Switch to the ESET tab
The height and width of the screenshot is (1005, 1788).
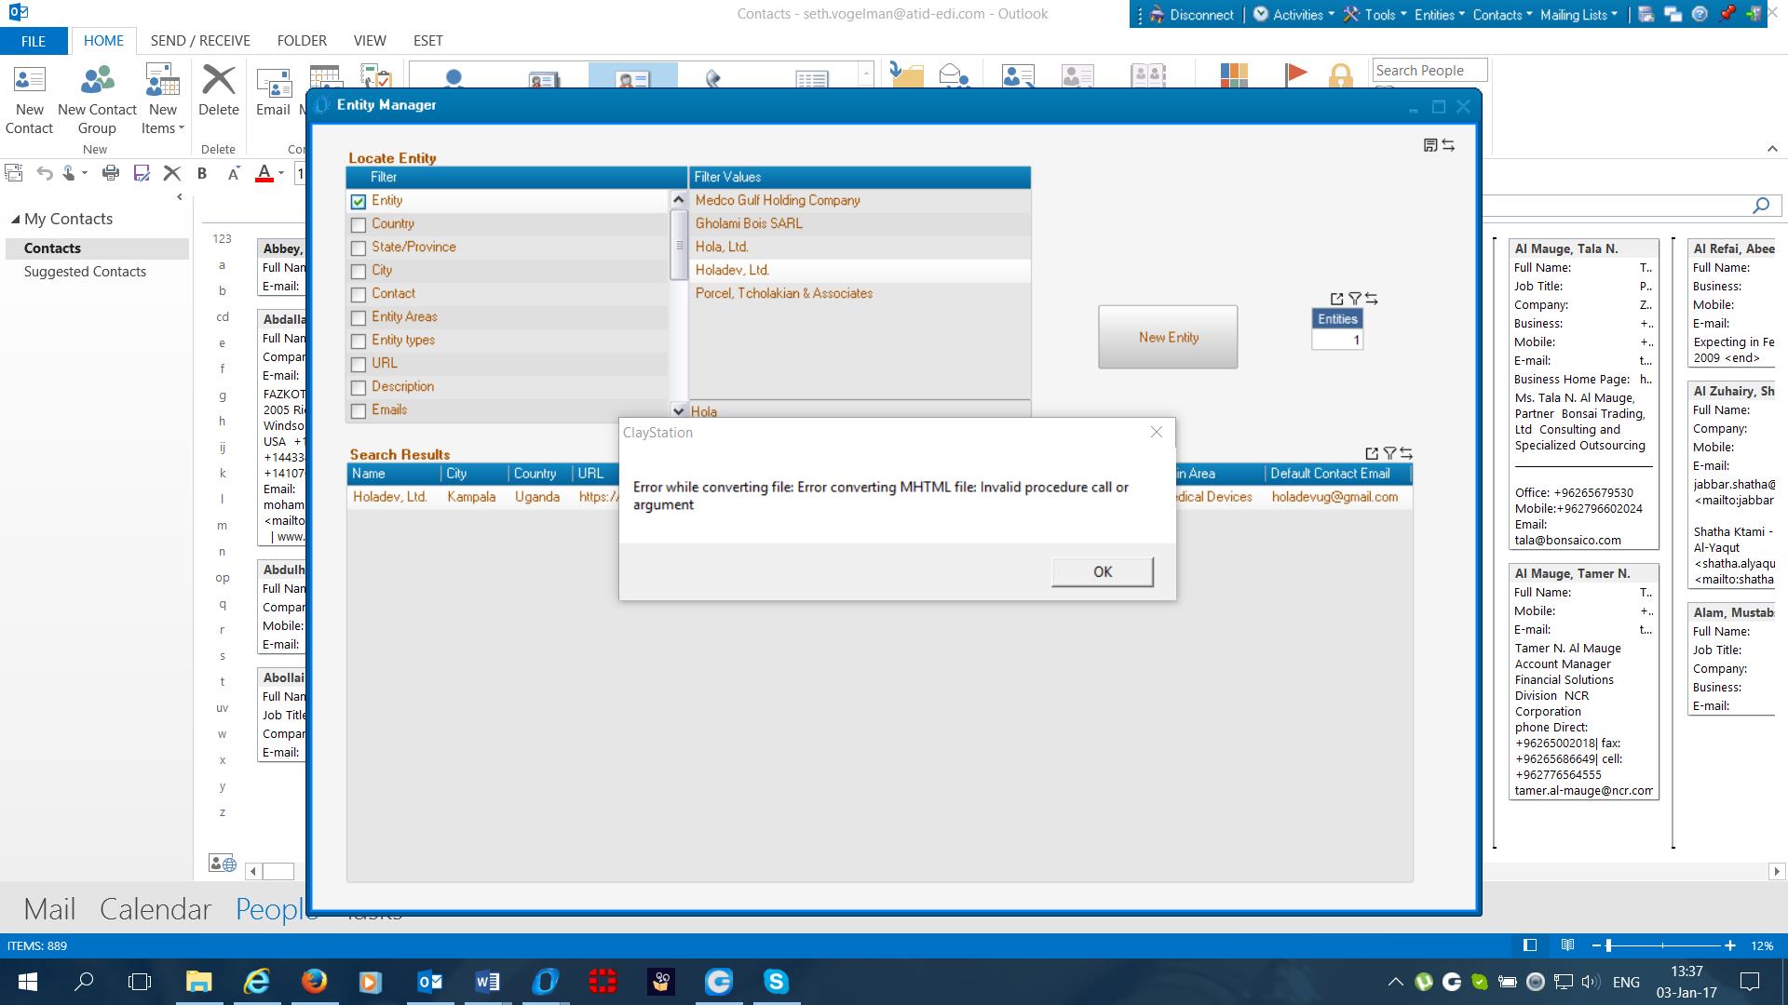(428, 41)
